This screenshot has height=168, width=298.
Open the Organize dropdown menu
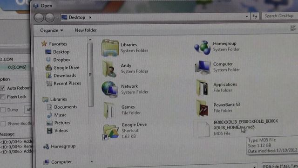[51, 30]
